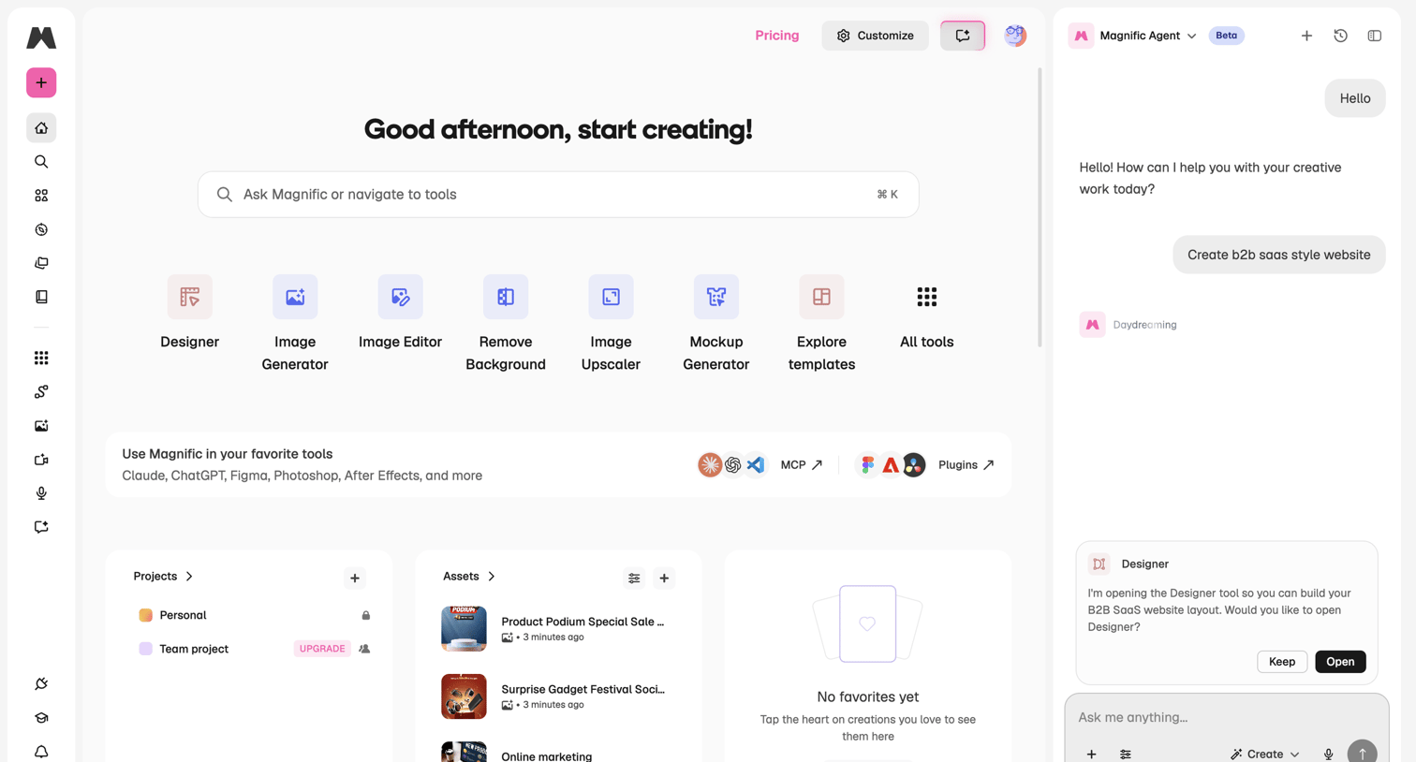Open the agent chat history clock icon
Viewport: 1416px width, 762px height.
point(1340,36)
